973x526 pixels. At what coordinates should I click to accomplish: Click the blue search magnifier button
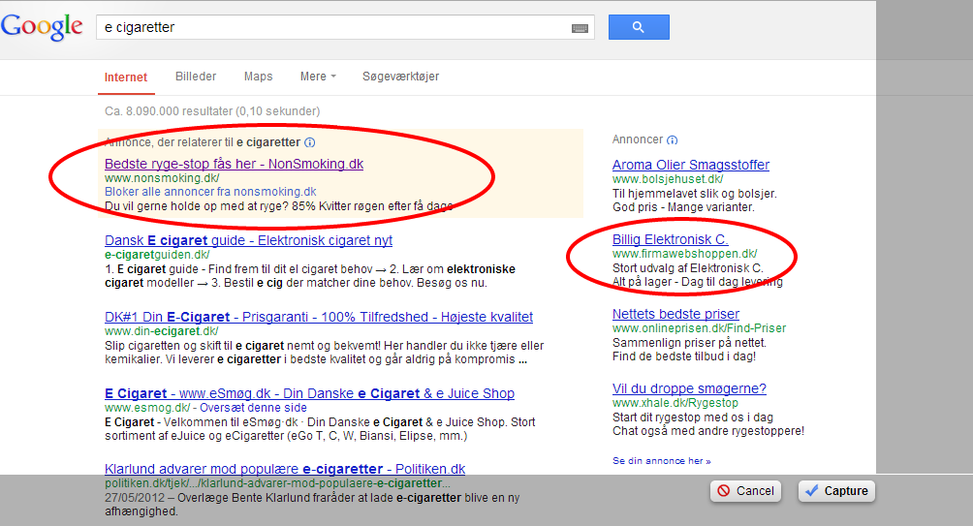click(x=639, y=27)
